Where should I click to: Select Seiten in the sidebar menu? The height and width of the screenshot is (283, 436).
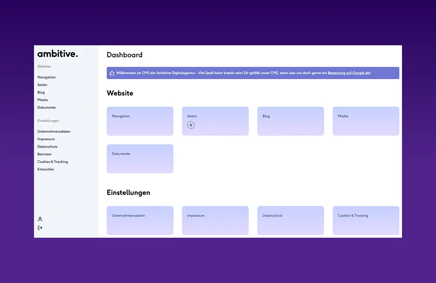click(42, 85)
